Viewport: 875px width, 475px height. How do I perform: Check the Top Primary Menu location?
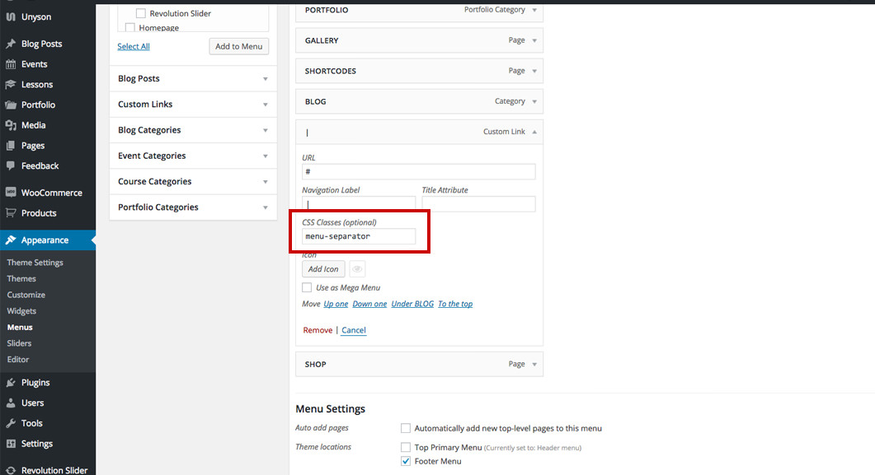point(406,447)
